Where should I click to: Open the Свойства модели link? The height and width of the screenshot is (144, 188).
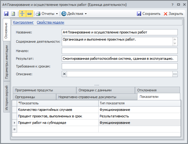pos(50,22)
